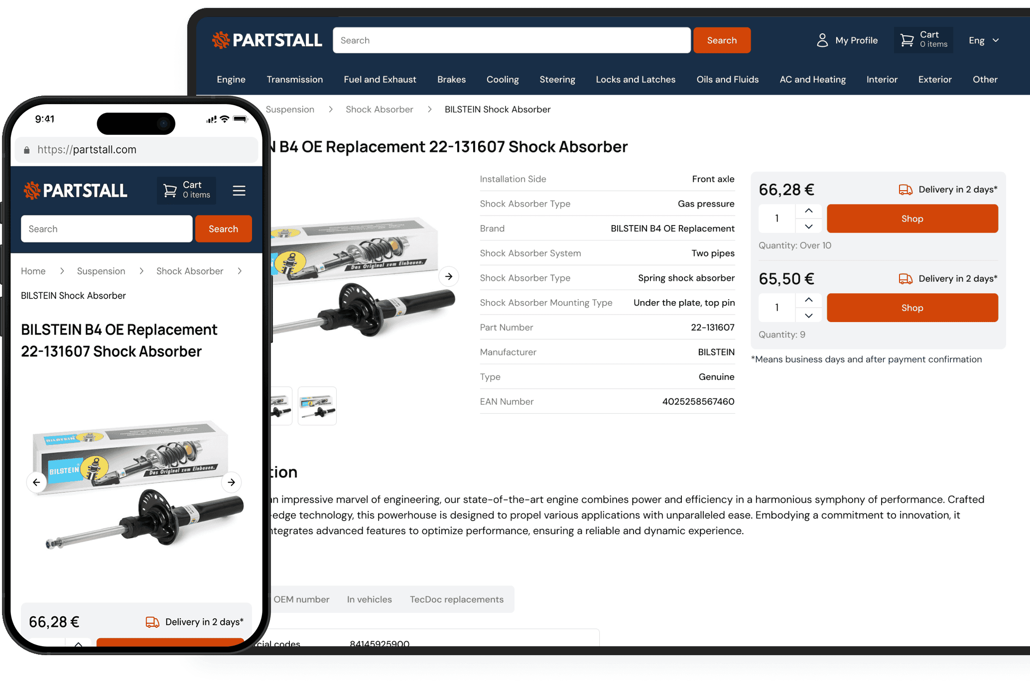Screen dimensions: 1030x687
Task: Click the PARTSTALL logo in desktop header
Action: (x=267, y=40)
